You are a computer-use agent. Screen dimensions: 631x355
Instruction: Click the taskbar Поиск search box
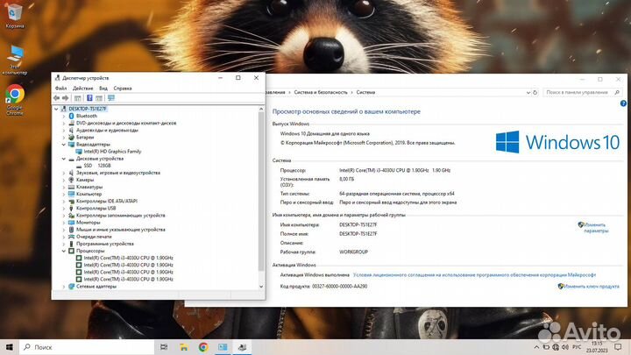click(x=87, y=347)
